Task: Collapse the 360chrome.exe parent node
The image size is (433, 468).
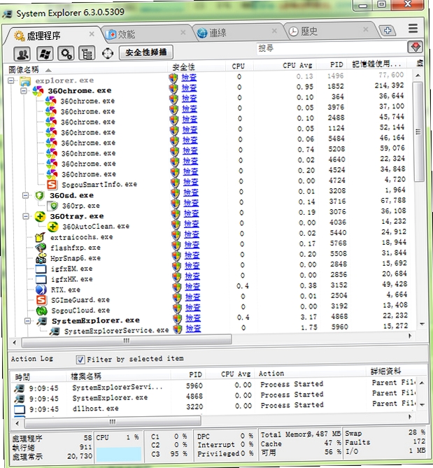Action: (24, 91)
